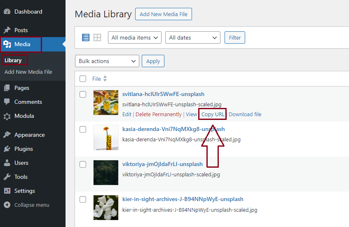Click the Plugins plug icon
Screen dimensions: 349x227
(x=7, y=149)
